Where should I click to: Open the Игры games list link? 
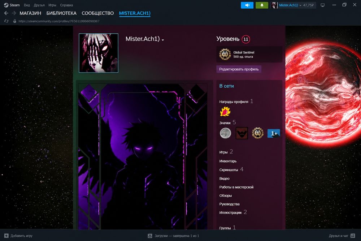(223, 152)
